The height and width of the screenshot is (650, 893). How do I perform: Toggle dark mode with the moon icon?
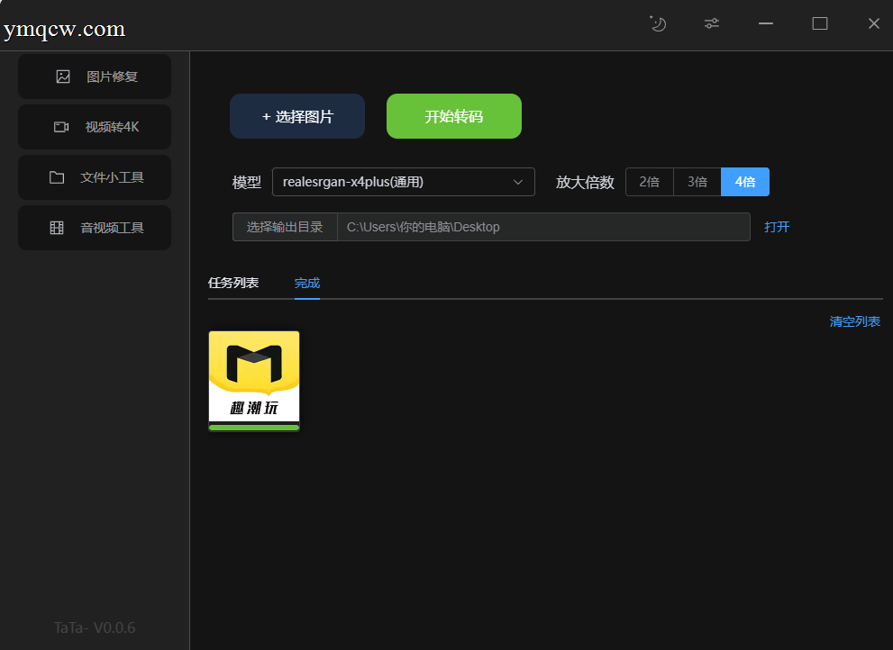point(658,23)
